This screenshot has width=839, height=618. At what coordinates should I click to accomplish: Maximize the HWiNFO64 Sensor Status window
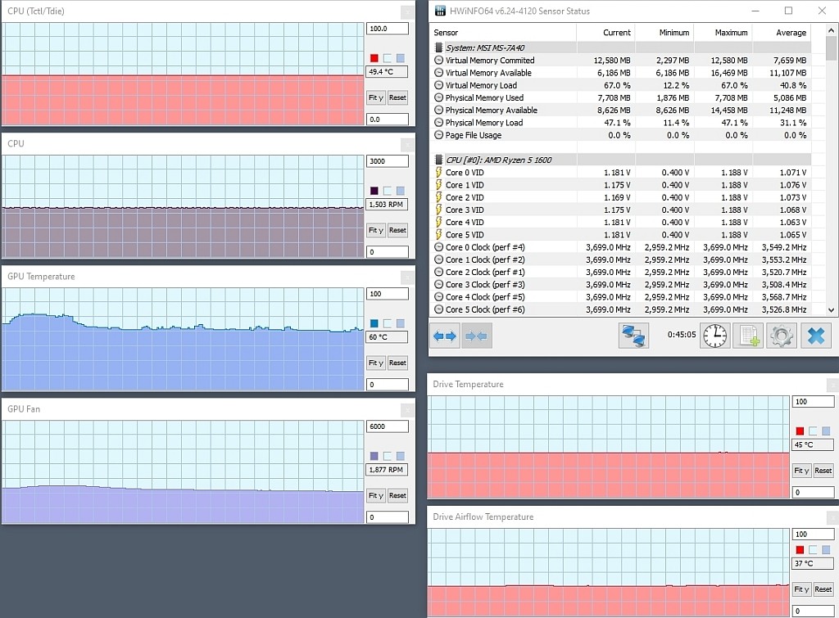tap(788, 11)
